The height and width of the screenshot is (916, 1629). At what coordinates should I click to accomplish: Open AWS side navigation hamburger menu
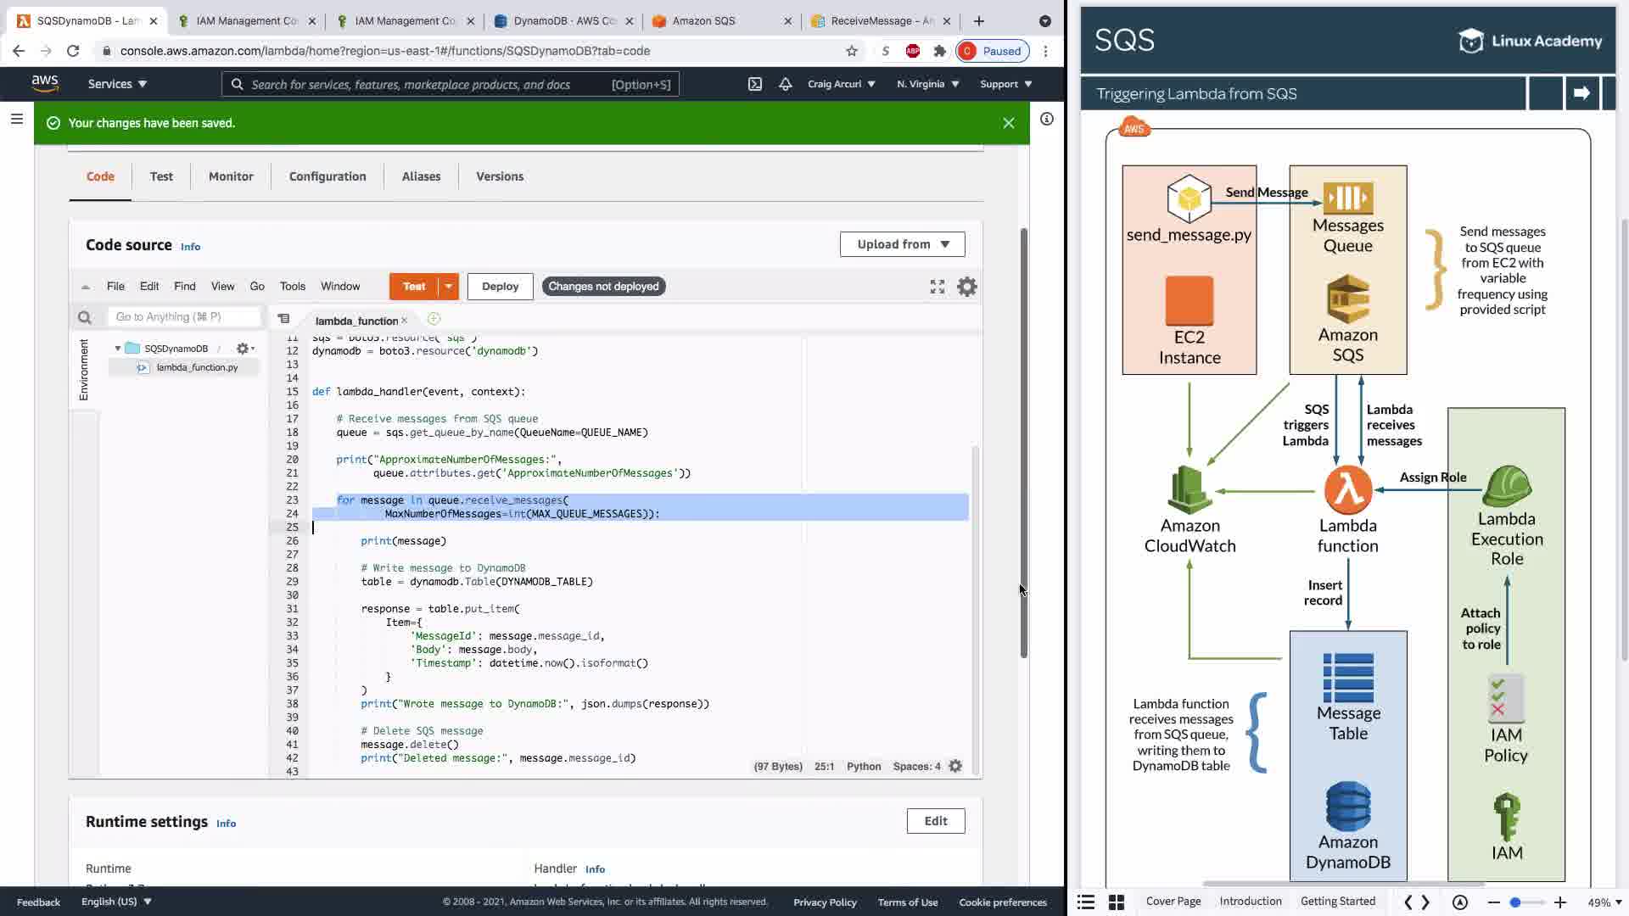click(x=16, y=120)
